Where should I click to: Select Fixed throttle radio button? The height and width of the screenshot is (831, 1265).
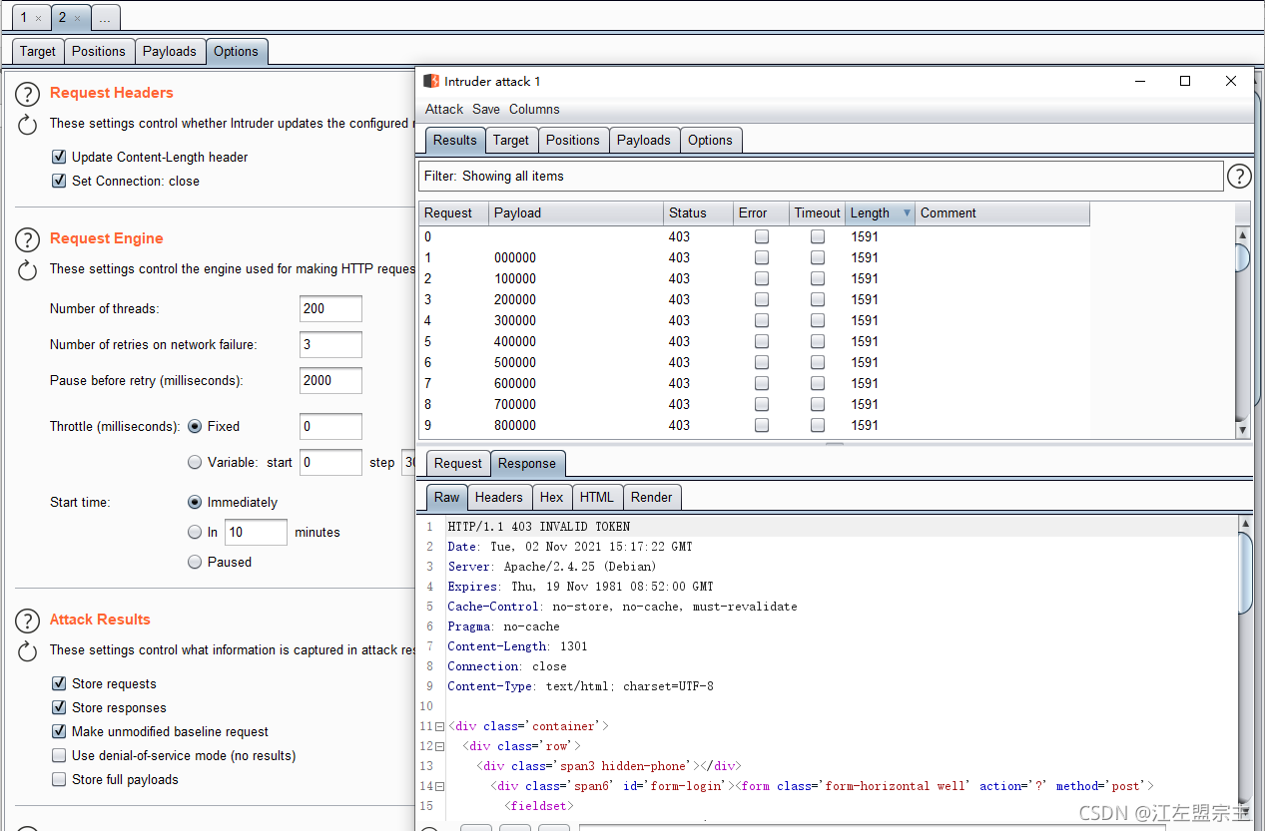(195, 426)
